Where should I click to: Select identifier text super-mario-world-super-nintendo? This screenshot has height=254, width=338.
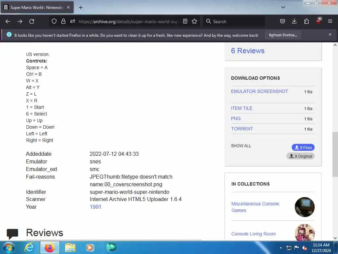coord(129,192)
